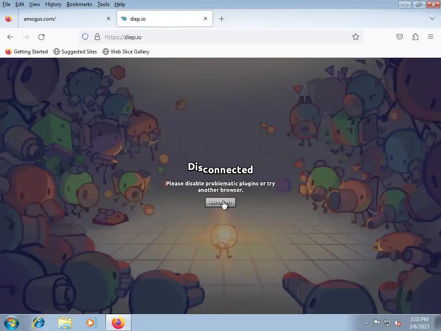Open the View menu
The width and height of the screenshot is (441, 331).
[x=34, y=4]
